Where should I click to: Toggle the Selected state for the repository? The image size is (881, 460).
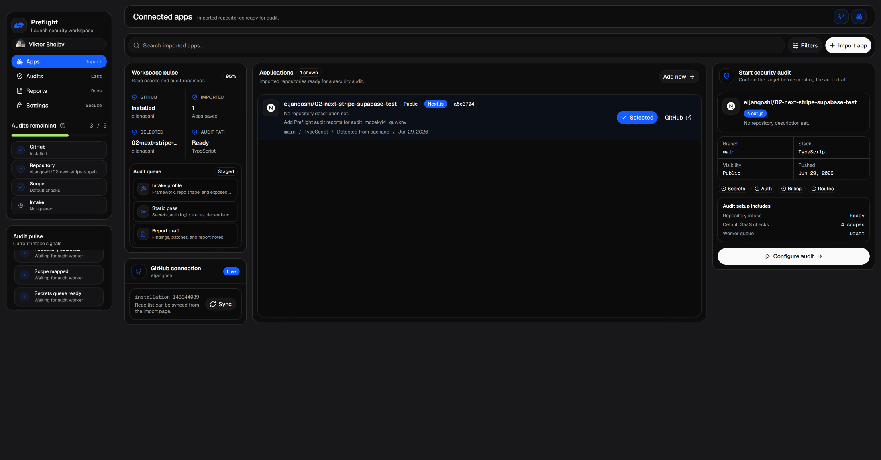pyautogui.click(x=637, y=118)
